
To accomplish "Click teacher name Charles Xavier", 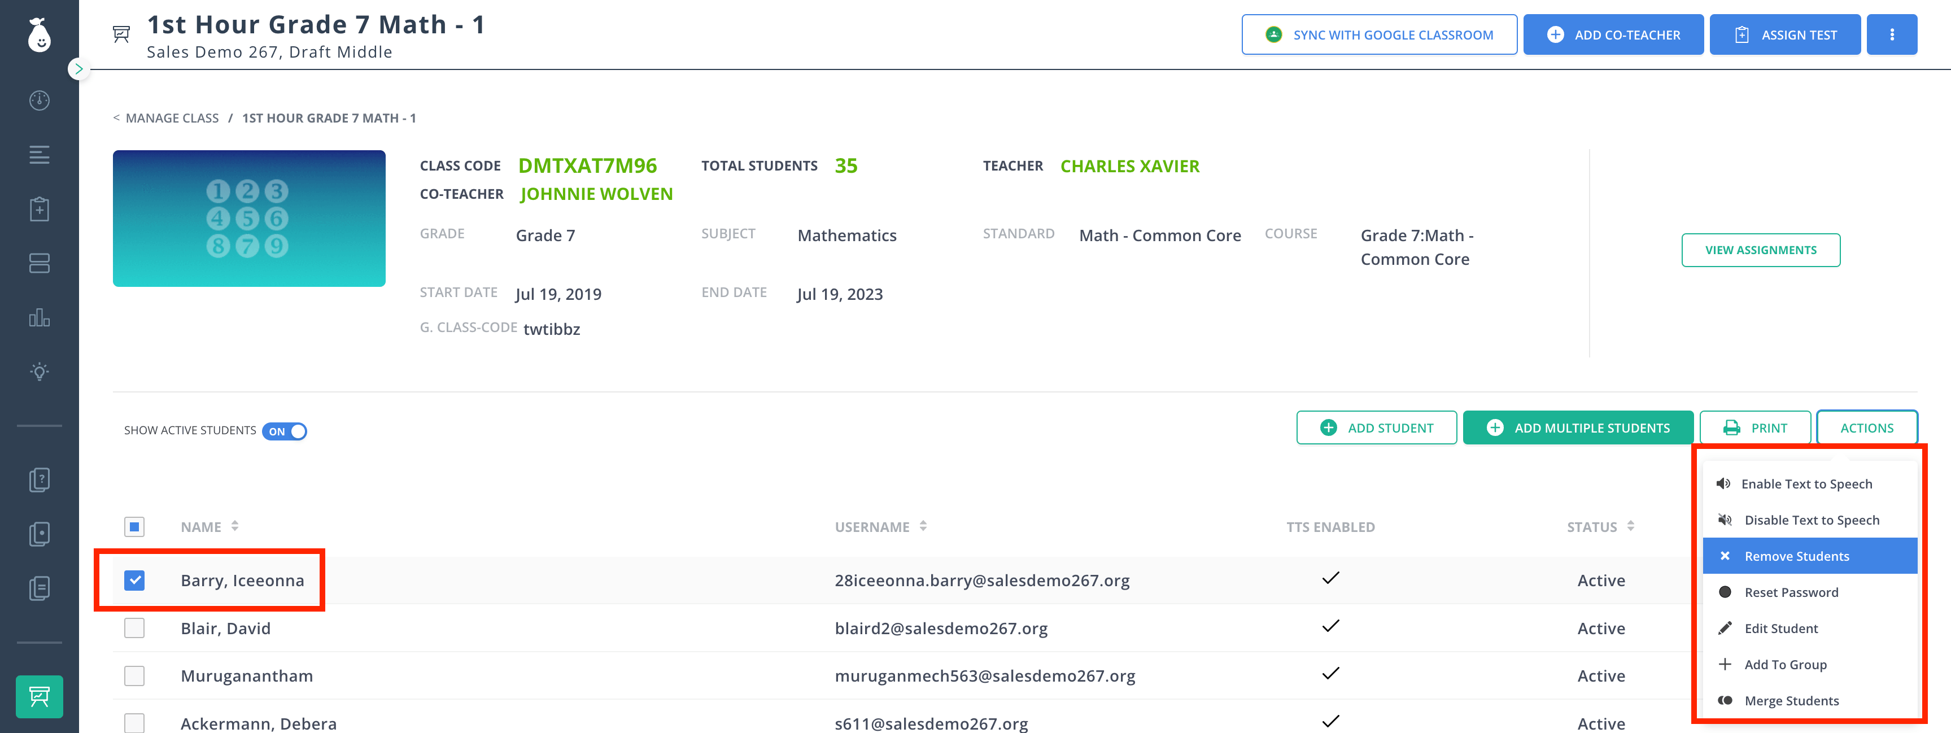I will pyautogui.click(x=1130, y=166).
